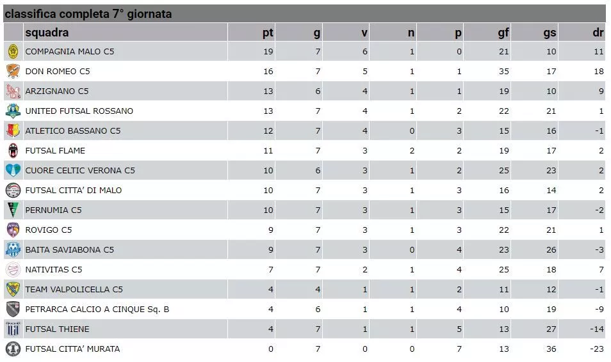Click the United Futsal Rossano badge
Viewport: 611px width, 362px height.
pos(13,111)
